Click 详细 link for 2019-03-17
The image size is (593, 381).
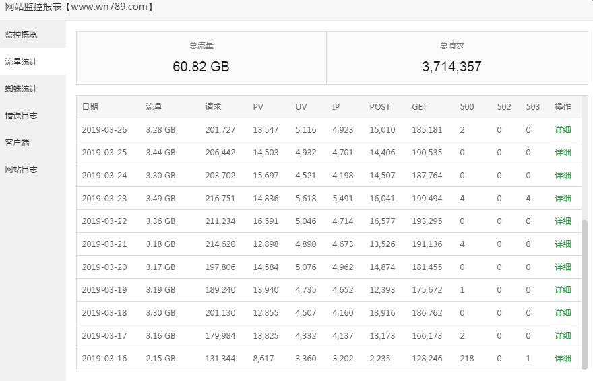(x=563, y=336)
